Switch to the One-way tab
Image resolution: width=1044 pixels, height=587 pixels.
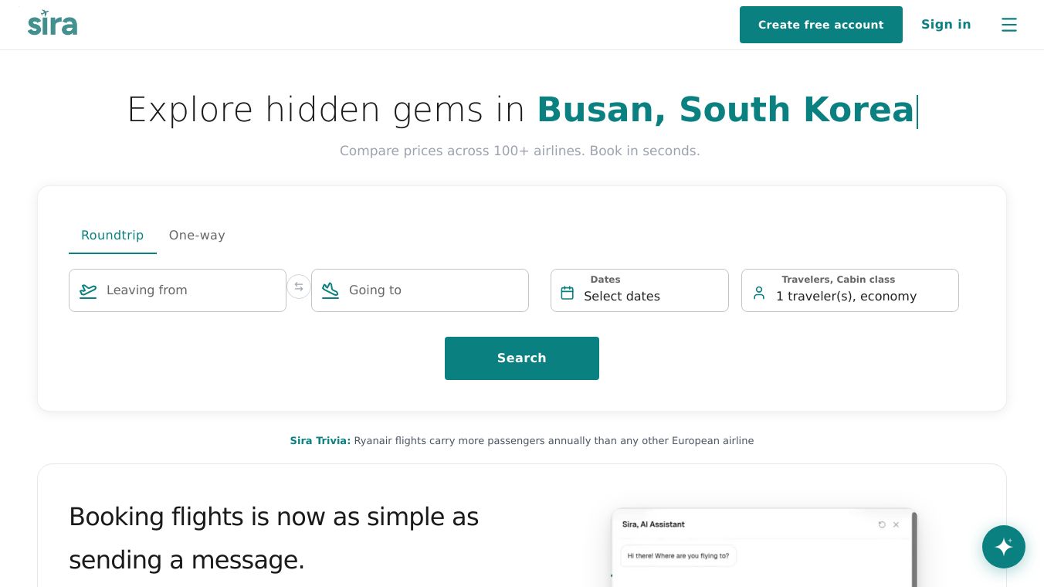[x=197, y=236]
